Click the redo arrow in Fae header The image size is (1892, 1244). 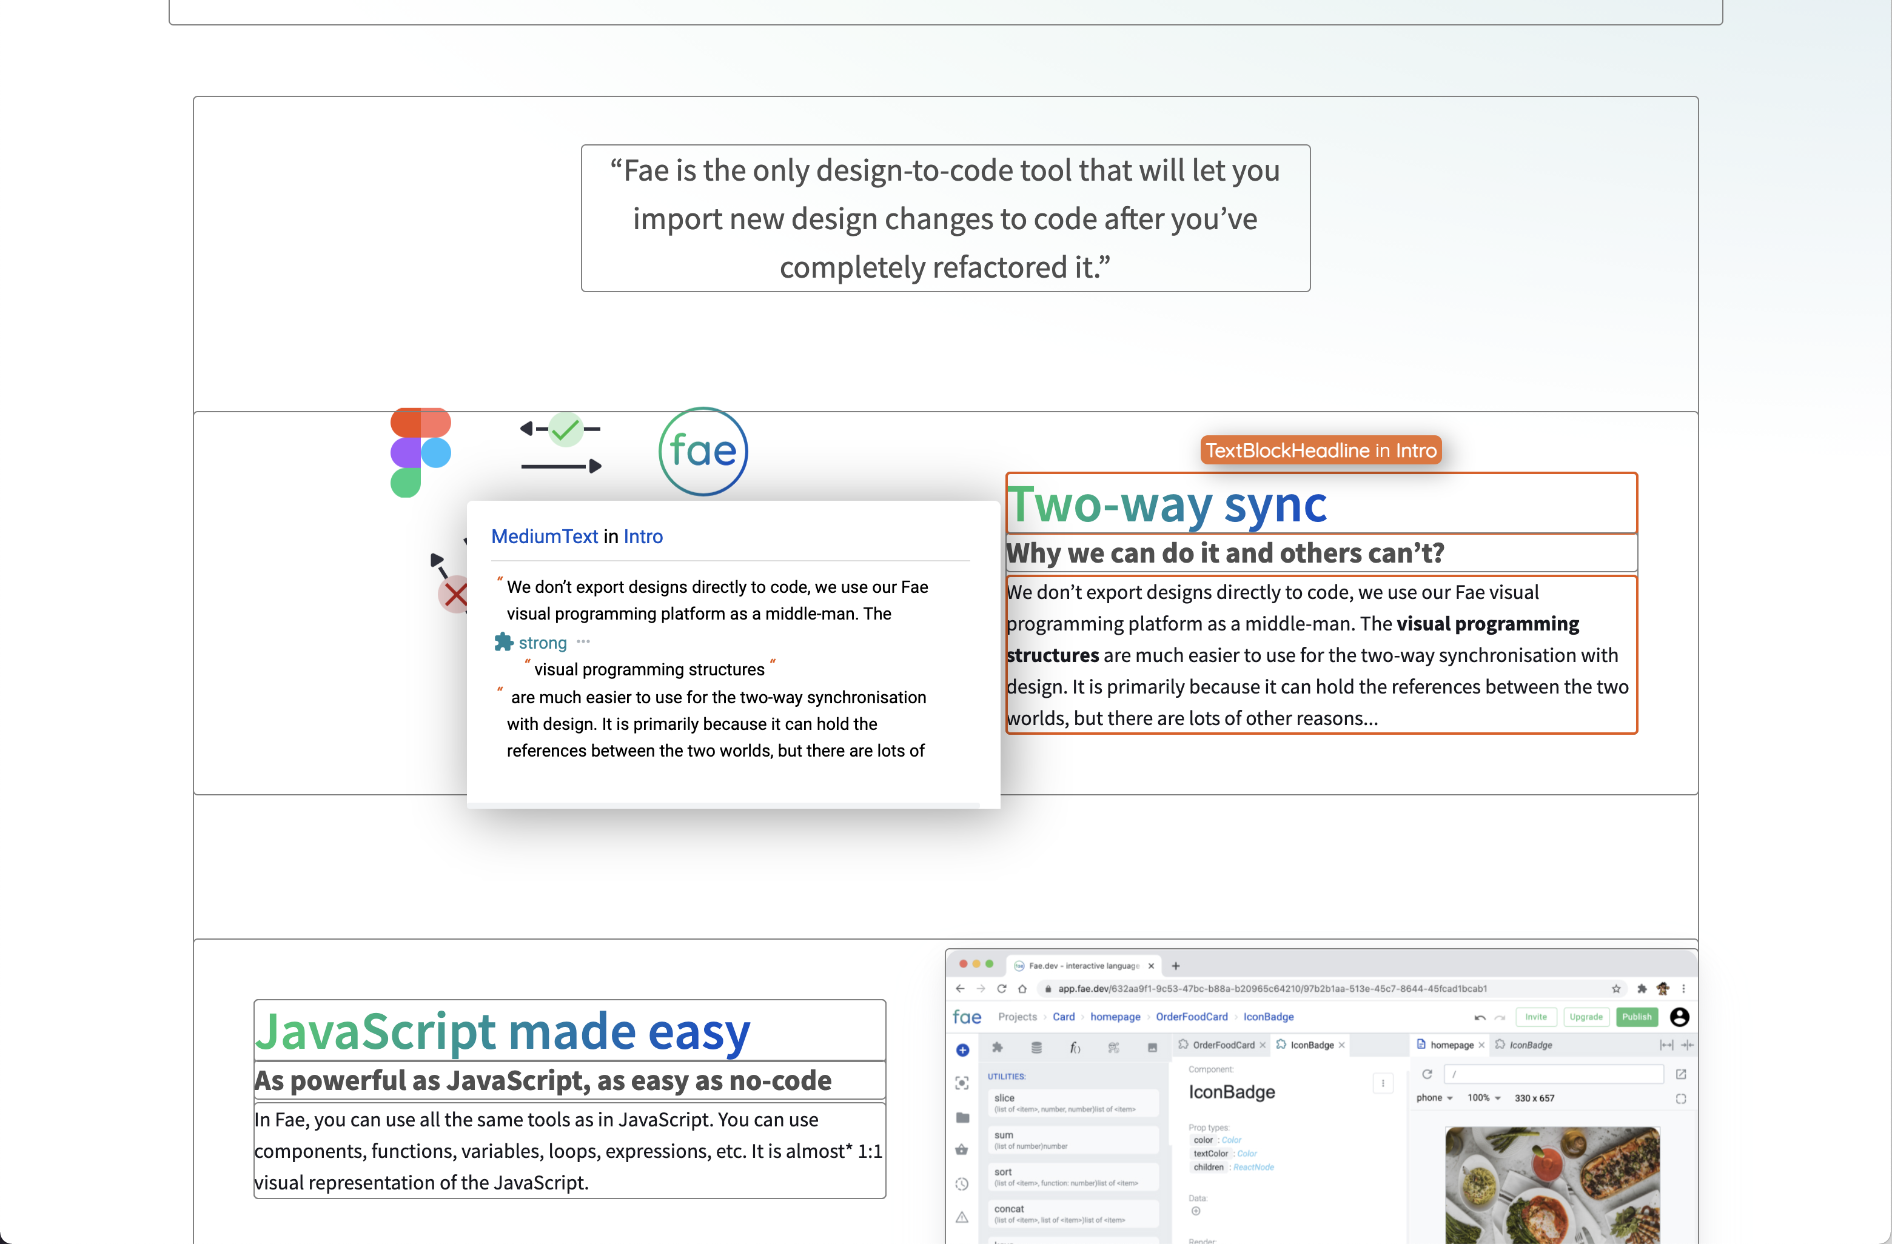point(1499,1017)
